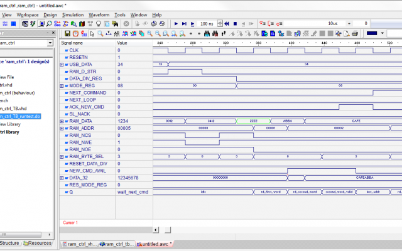Screen dimensions: 402x251
Task: Expand the USB_DATA bus signal
Action: (62, 65)
